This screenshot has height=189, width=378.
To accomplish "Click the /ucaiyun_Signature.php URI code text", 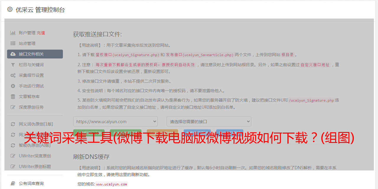I will pos(311,100).
